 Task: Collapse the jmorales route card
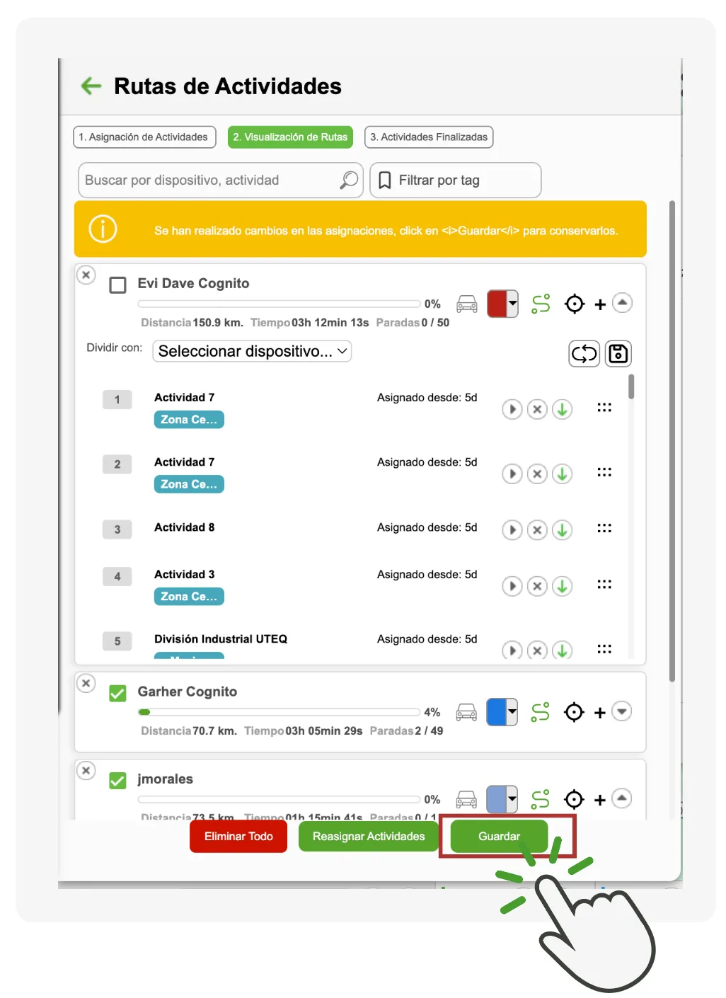(621, 798)
